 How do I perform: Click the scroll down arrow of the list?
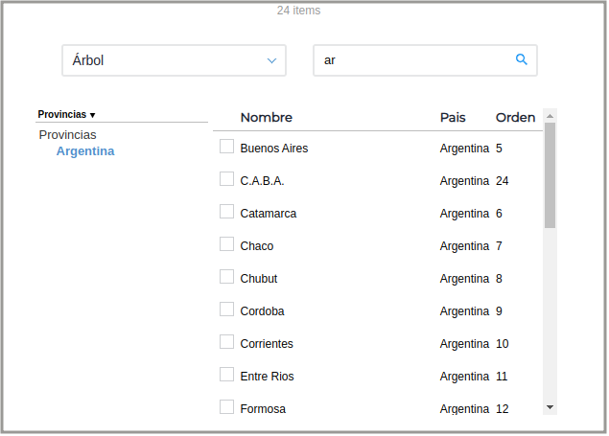[x=550, y=407]
